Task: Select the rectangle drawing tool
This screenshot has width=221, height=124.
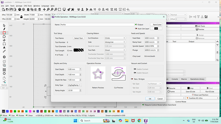Action: coord(4,33)
